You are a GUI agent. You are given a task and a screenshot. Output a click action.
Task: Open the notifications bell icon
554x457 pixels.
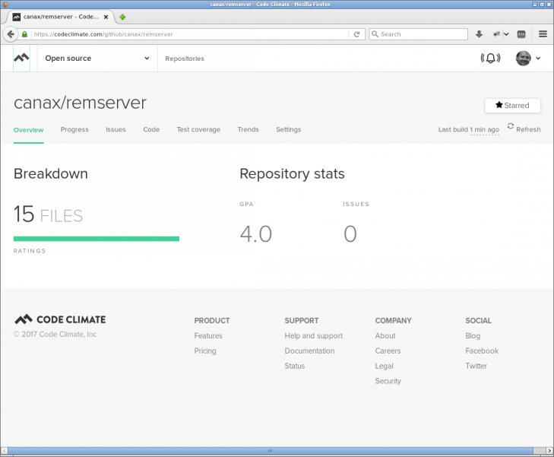pos(490,58)
